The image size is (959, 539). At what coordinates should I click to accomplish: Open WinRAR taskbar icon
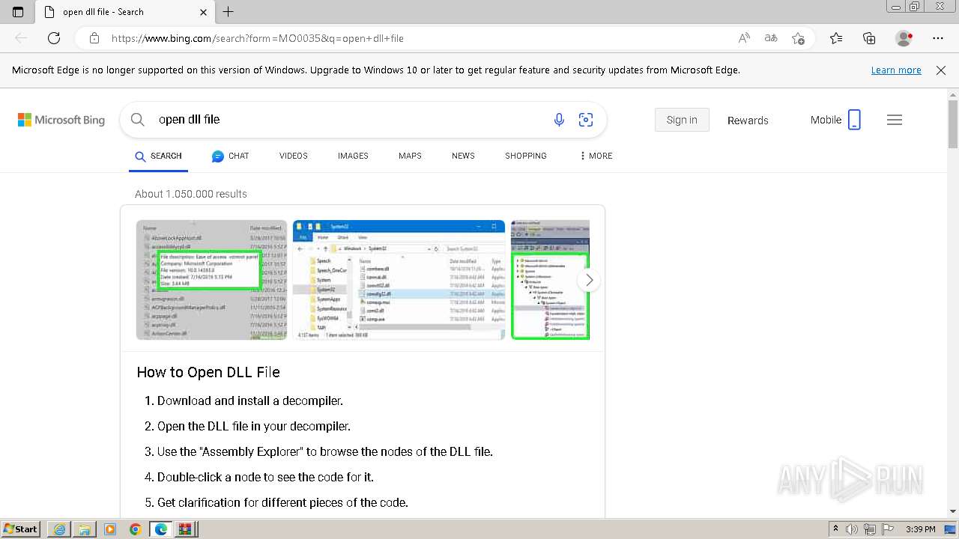click(185, 529)
